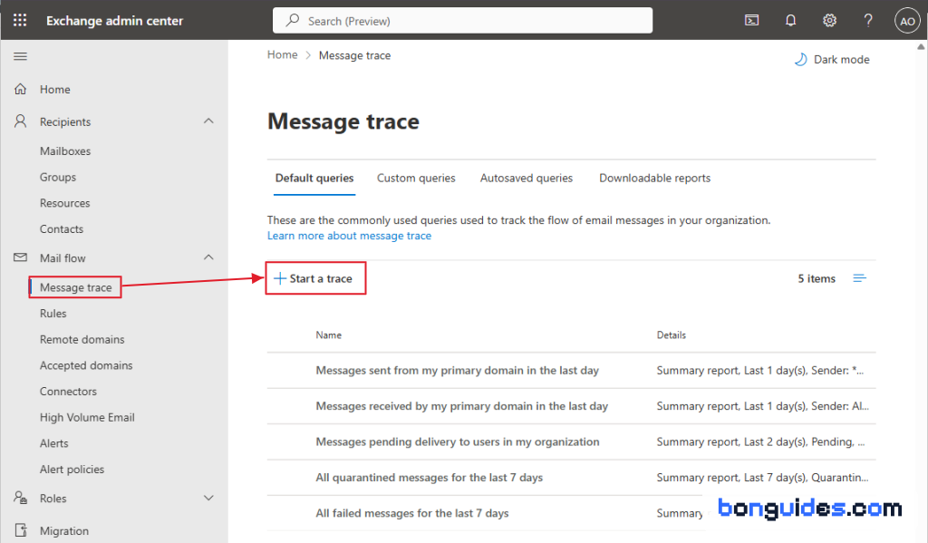
Task: Click the Roles label in sidebar
Action: click(53, 499)
